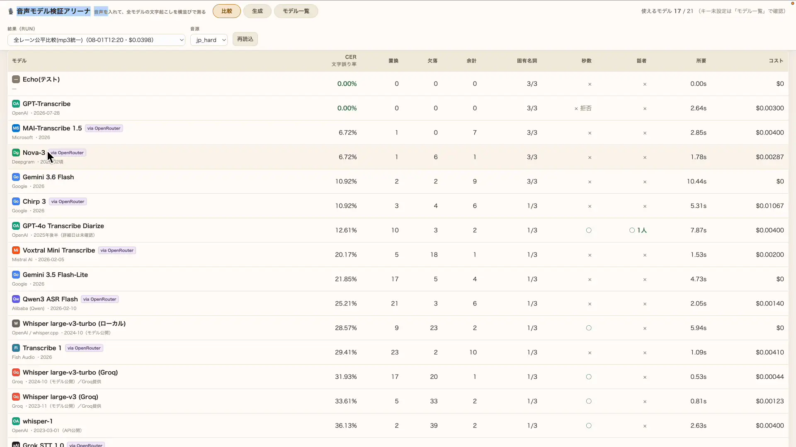Click the Whisper large-v3-turbo (Groq) icon
The height and width of the screenshot is (447, 796).
pyautogui.click(x=16, y=372)
